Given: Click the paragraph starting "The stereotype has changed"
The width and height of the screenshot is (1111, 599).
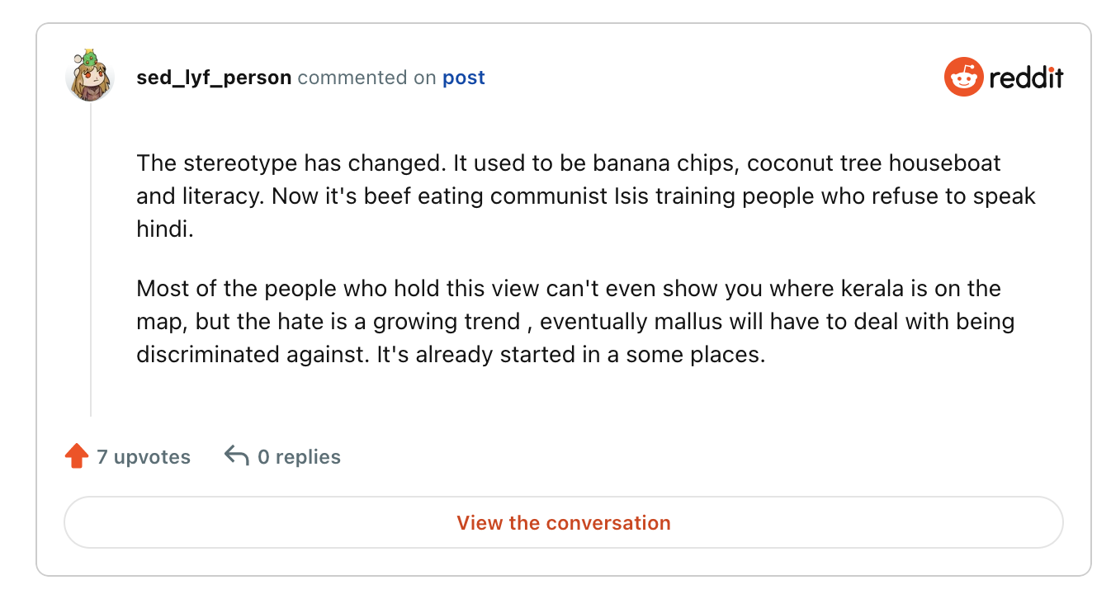Looking at the screenshot, I should click(x=586, y=196).
